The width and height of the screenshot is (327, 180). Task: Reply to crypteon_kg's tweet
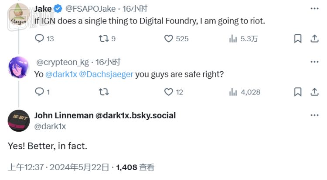pyautogui.click(x=39, y=92)
